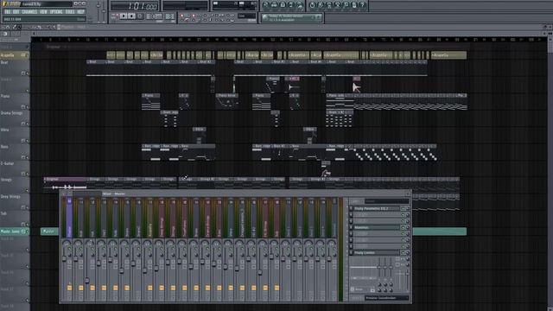Adjust the Master mixer track fader
This screenshot has height=311, width=553.
64,259
